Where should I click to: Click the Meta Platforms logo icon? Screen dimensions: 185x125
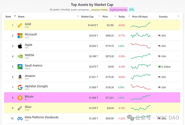[x=20, y=119]
